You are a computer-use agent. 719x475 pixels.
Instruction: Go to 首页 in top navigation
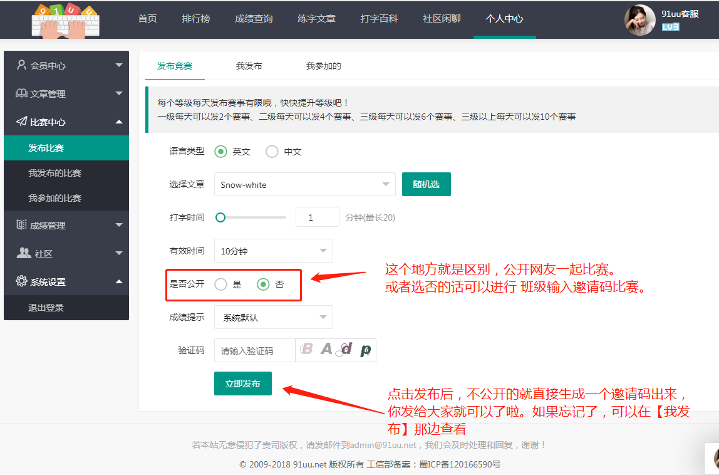[147, 19]
